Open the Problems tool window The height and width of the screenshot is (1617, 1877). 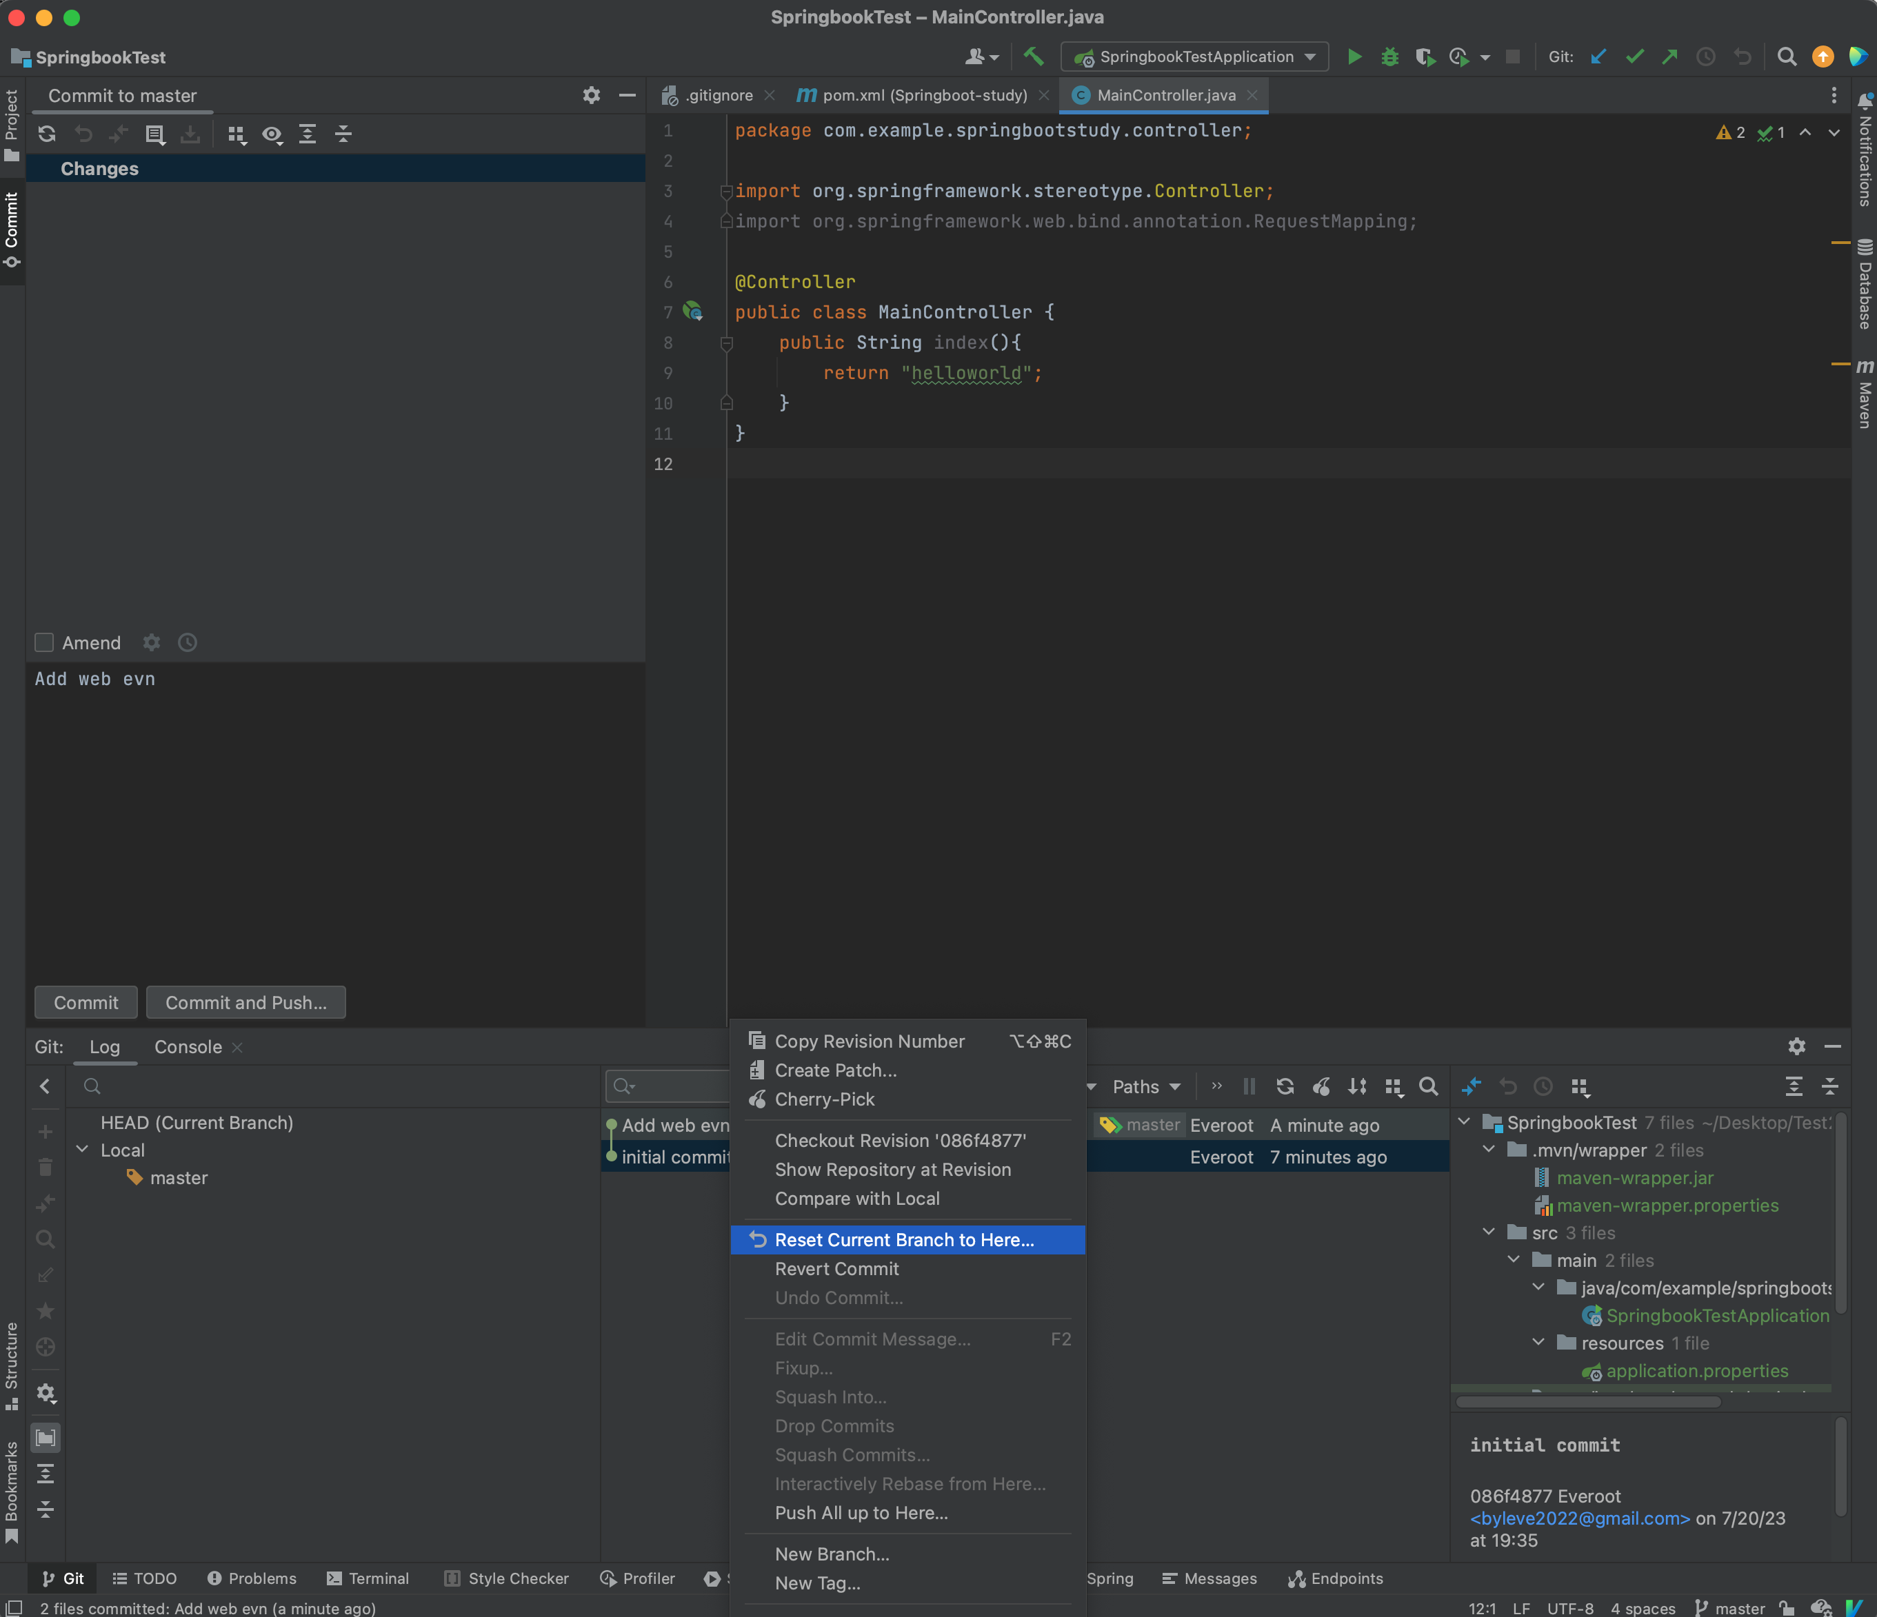click(x=252, y=1578)
